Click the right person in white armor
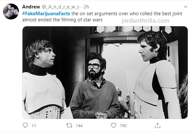 click(x=156, y=75)
